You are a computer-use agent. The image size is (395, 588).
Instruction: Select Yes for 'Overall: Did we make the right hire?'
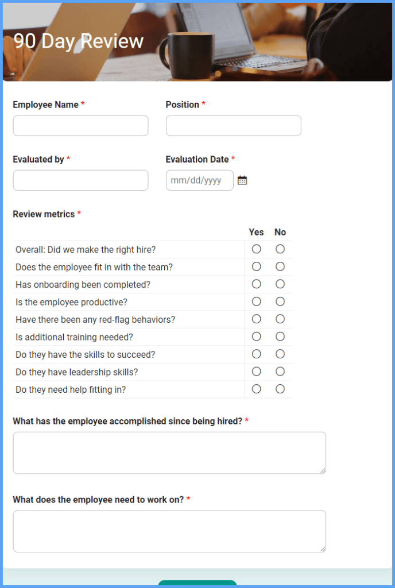pos(256,249)
